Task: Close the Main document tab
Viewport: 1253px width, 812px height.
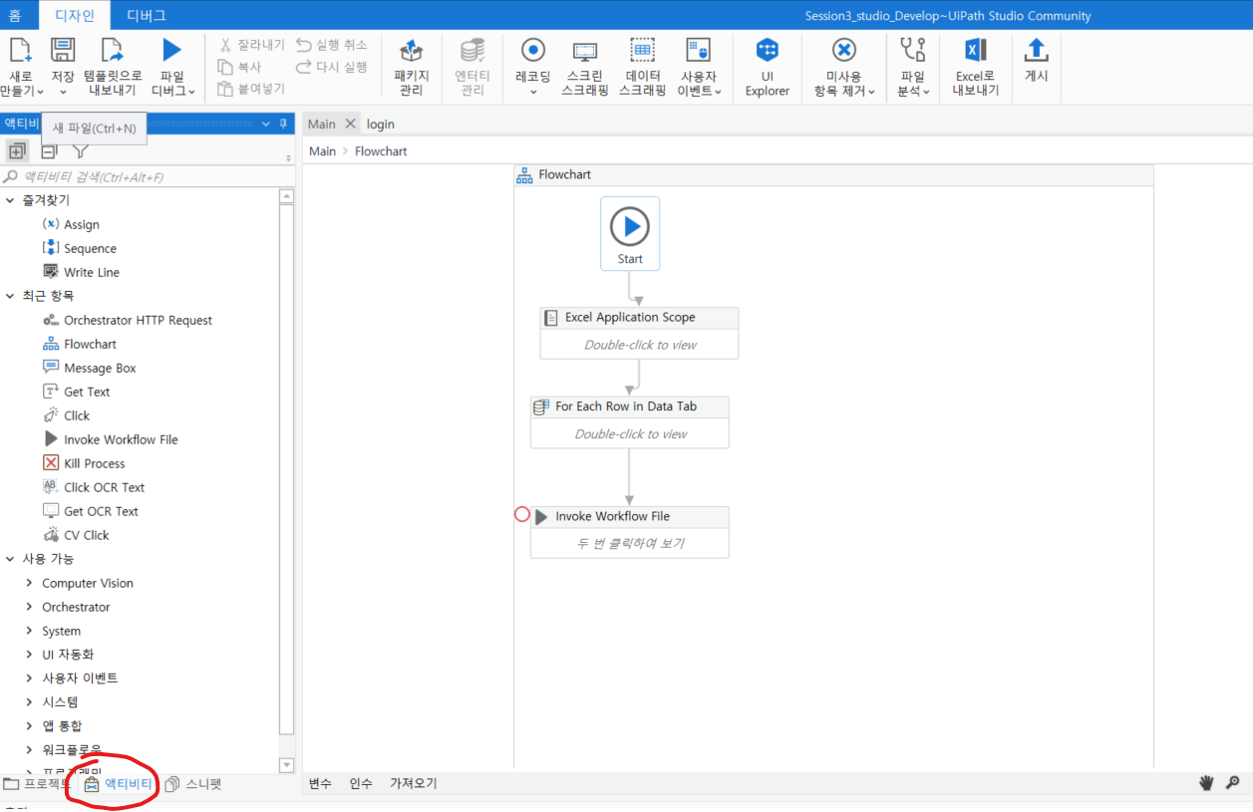Action: point(350,124)
